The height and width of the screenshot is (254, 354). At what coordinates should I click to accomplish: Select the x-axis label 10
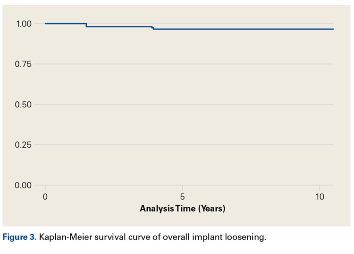[320, 197]
